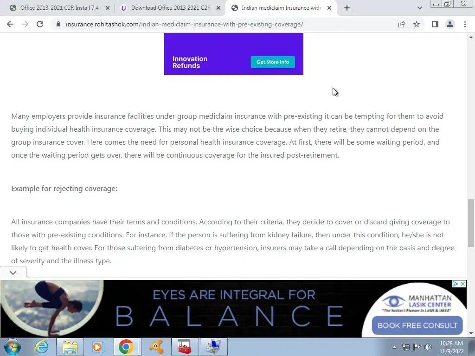
Task: Click the 'Example for rejecting coverage:' heading
Action: coord(64,188)
